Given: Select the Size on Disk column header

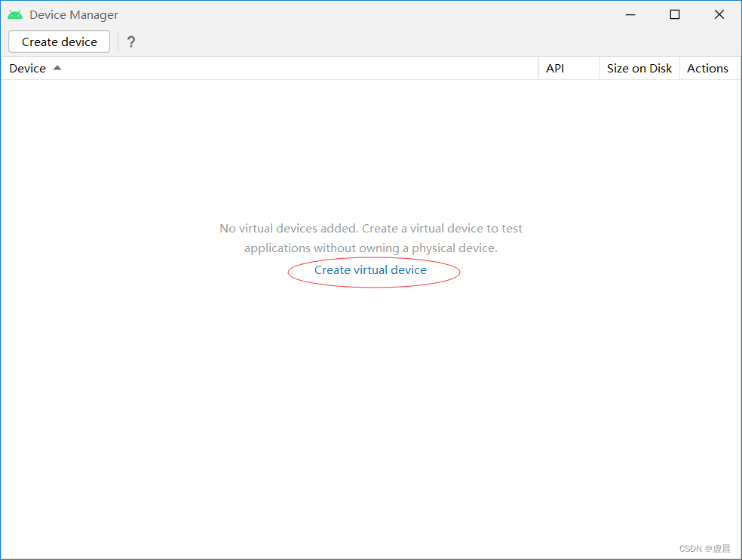Looking at the screenshot, I should click(x=639, y=68).
